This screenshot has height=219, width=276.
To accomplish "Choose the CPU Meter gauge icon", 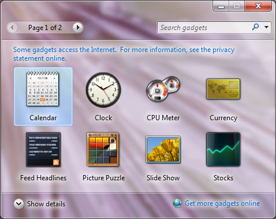I will (x=163, y=89).
